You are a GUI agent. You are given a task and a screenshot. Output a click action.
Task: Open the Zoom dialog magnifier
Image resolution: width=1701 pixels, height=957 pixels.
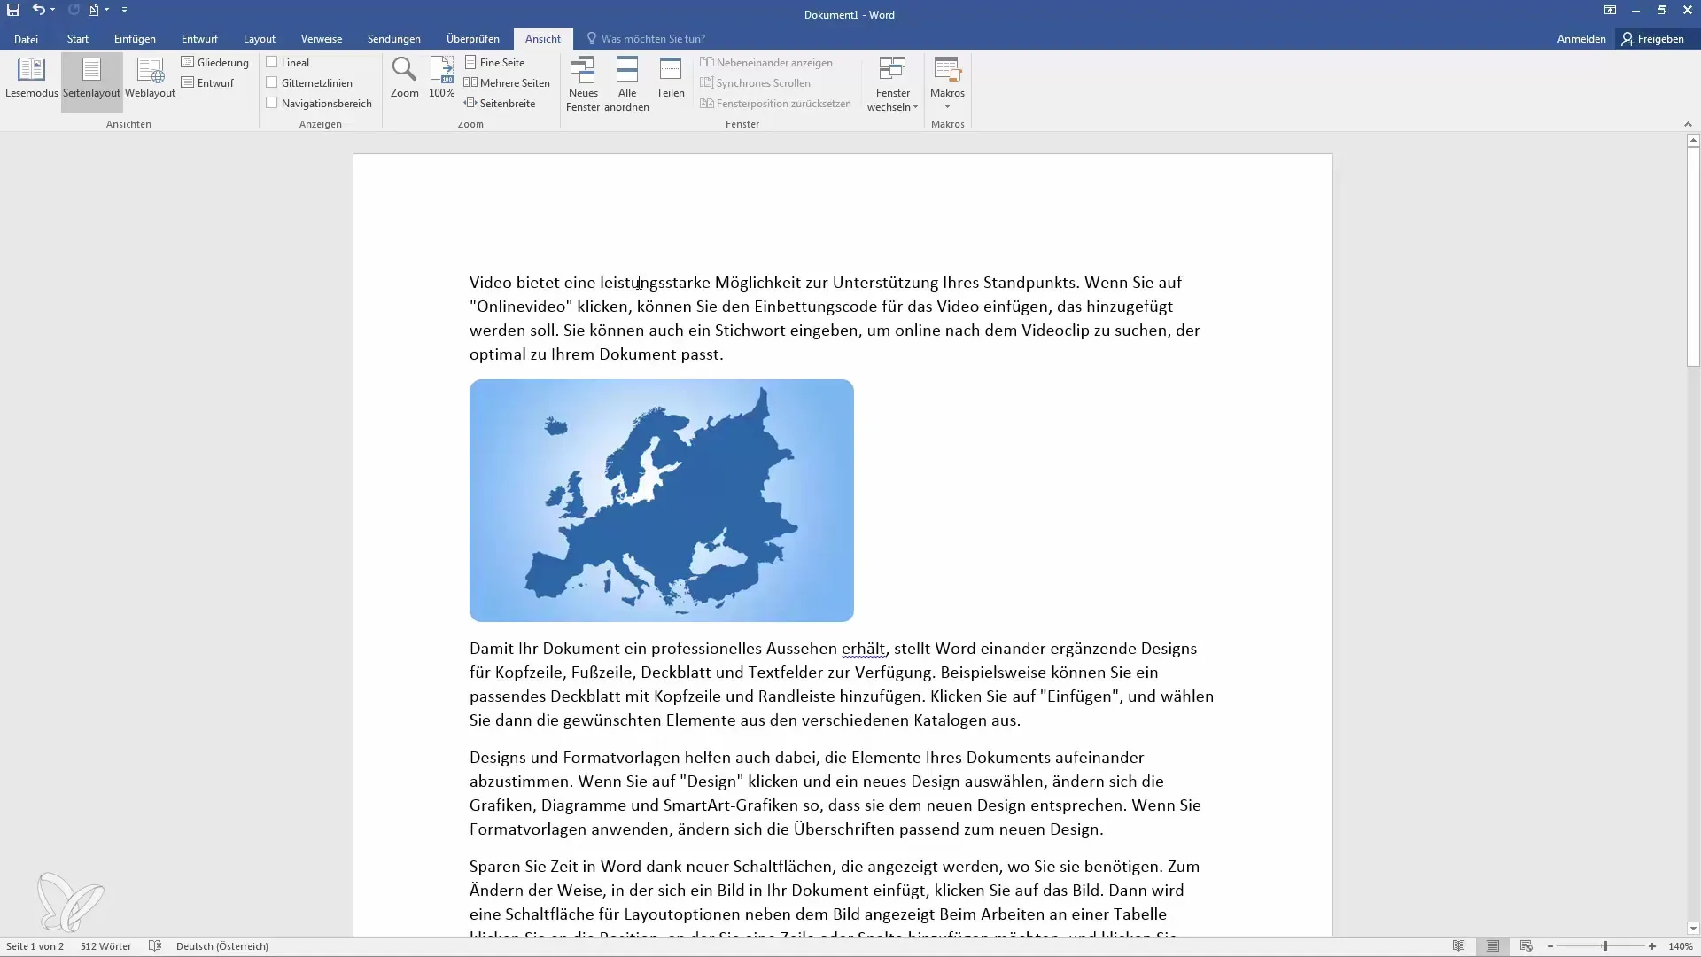point(404,78)
